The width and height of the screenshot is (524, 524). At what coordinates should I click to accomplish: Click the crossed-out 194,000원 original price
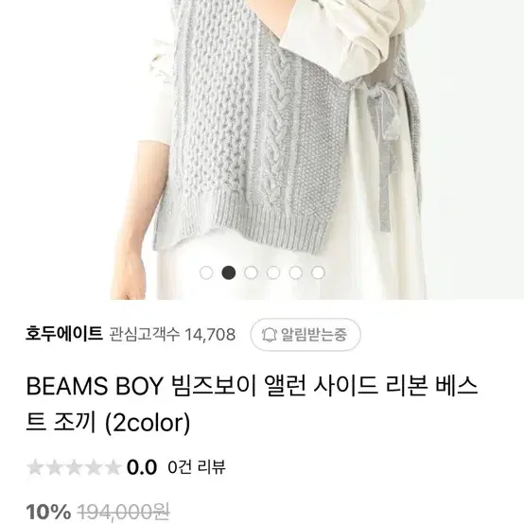pyautogui.click(x=124, y=513)
